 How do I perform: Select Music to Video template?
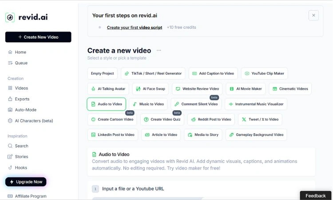click(x=148, y=104)
